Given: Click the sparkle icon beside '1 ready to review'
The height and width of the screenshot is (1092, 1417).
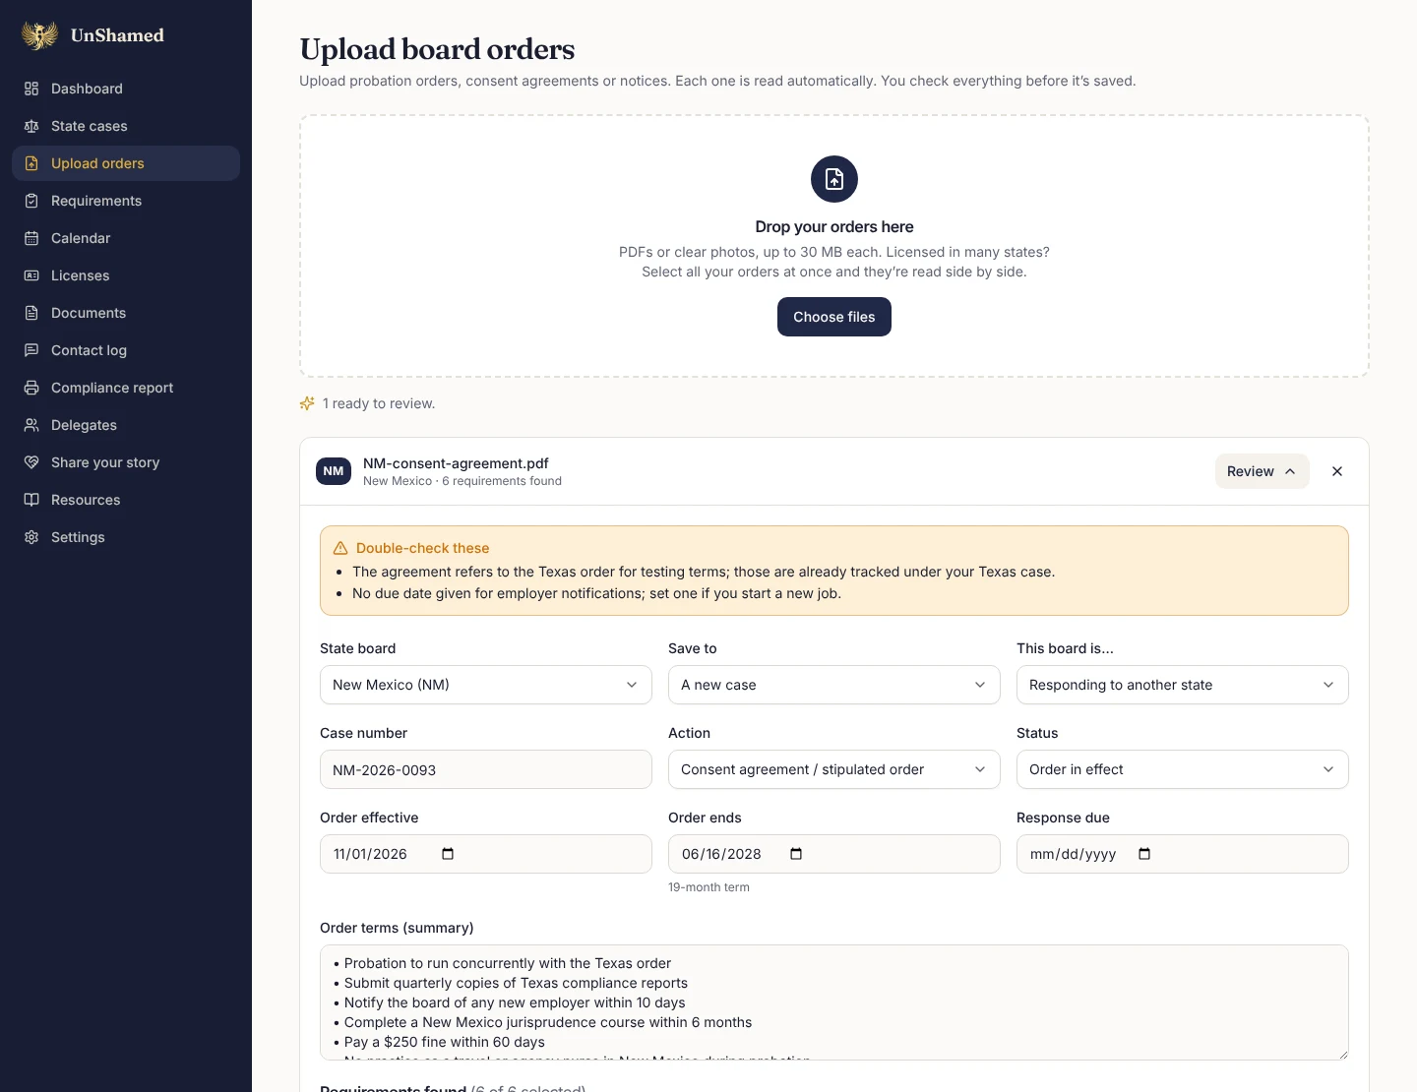Looking at the screenshot, I should point(307,403).
